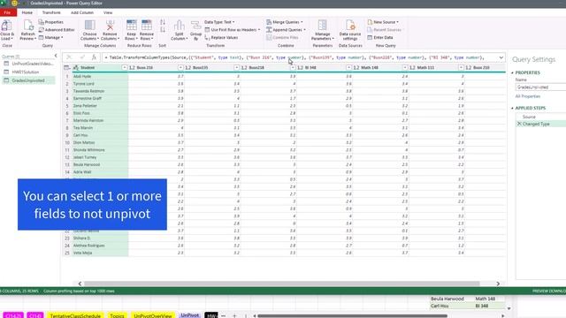Collapse the PROPERTIES section
Image resolution: width=566 pixels, height=318 pixels.
click(512, 72)
